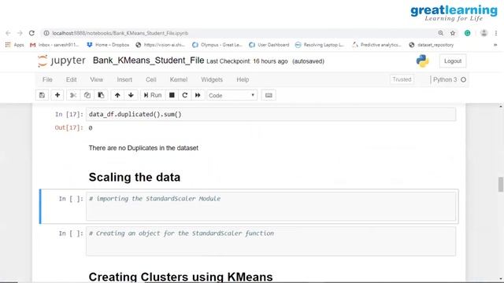This screenshot has height=283, width=504.
Task: Click the zoom magnifier icon in address bar
Action: pos(441,33)
